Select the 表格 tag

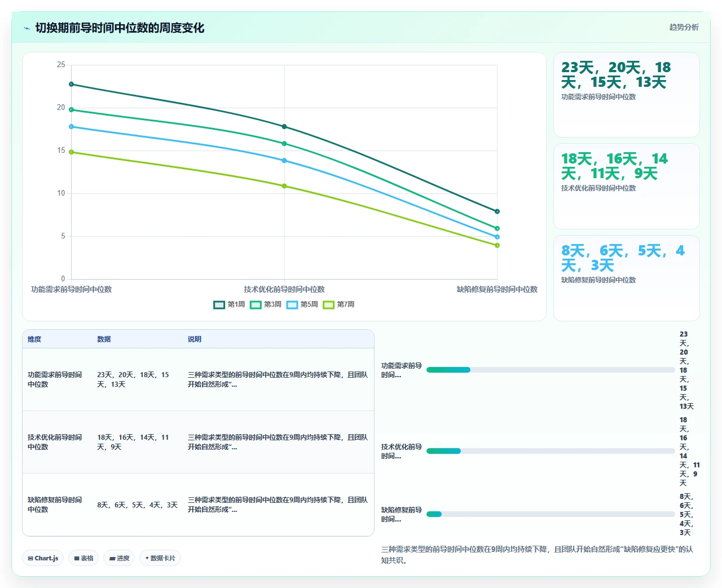tap(83, 558)
